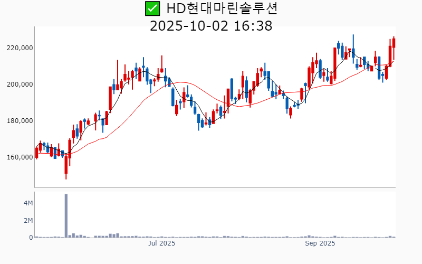Click the Sep 2025 date axis label
This screenshot has width=422, height=264.
tap(320, 243)
